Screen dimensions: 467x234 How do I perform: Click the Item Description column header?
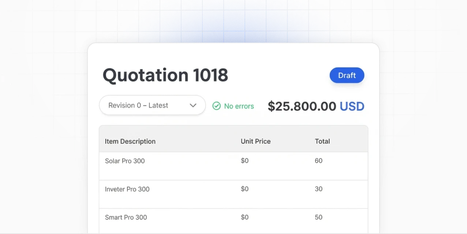point(130,141)
